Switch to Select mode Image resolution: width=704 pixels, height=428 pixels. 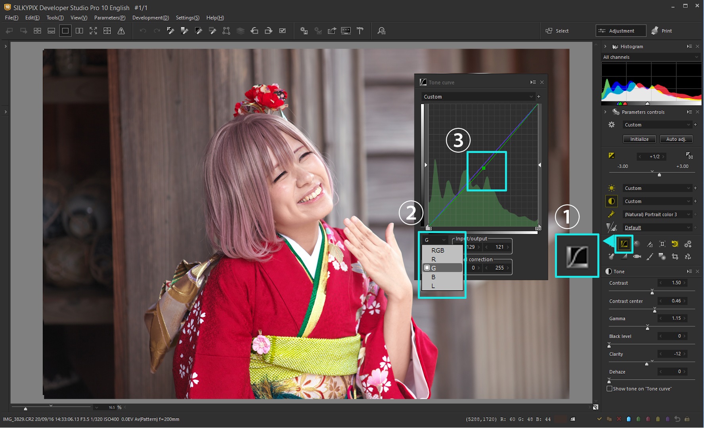[557, 31]
